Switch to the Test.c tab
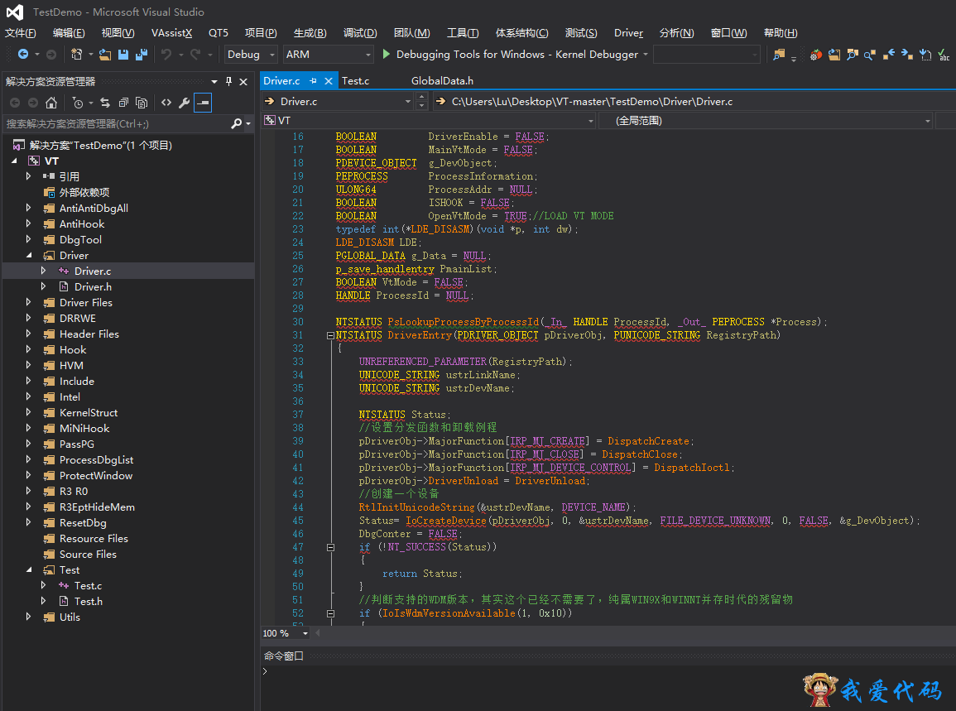 [355, 80]
